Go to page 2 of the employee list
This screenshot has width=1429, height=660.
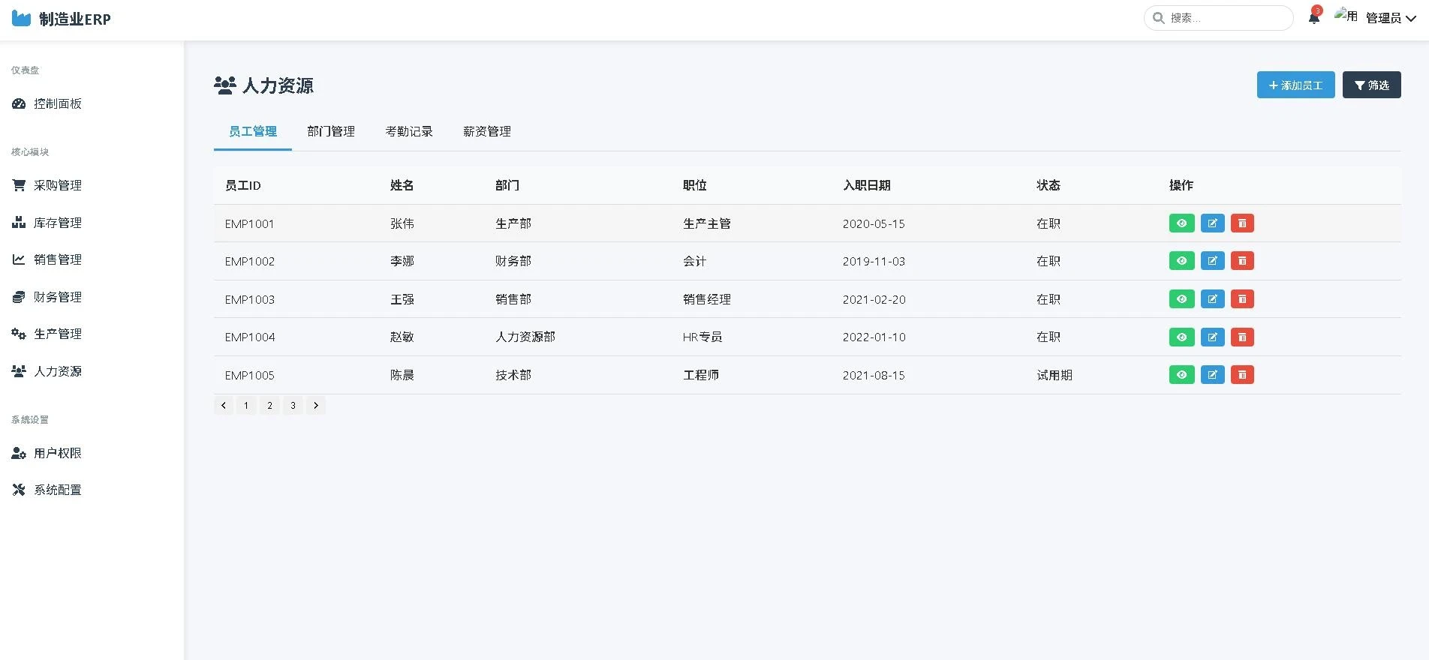click(x=269, y=406)
